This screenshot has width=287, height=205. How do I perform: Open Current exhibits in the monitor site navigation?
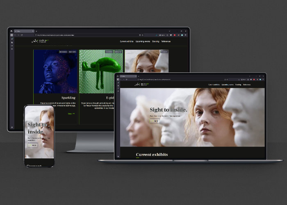pyautogui.click(x=126, y=41)
